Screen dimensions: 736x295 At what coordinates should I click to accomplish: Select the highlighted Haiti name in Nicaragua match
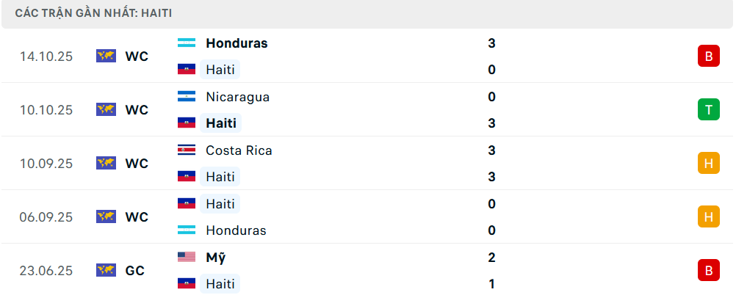point(221,123)
